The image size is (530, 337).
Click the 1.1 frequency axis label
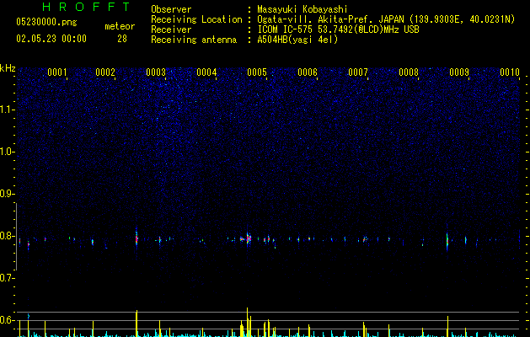[x=8, y=110]
